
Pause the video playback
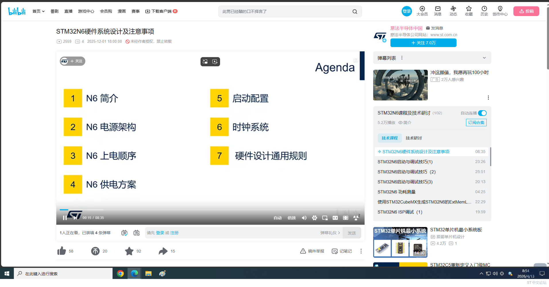65,218
